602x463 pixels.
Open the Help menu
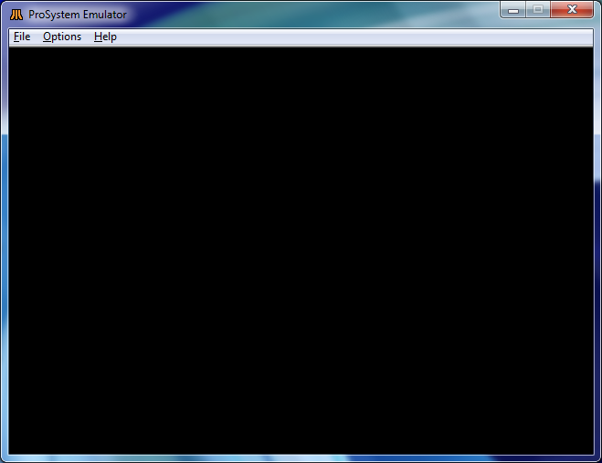[105, 37]
